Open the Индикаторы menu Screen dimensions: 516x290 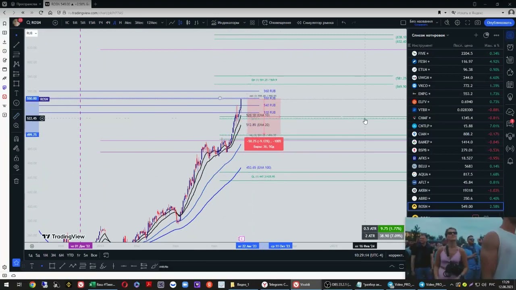click(225, 23)
